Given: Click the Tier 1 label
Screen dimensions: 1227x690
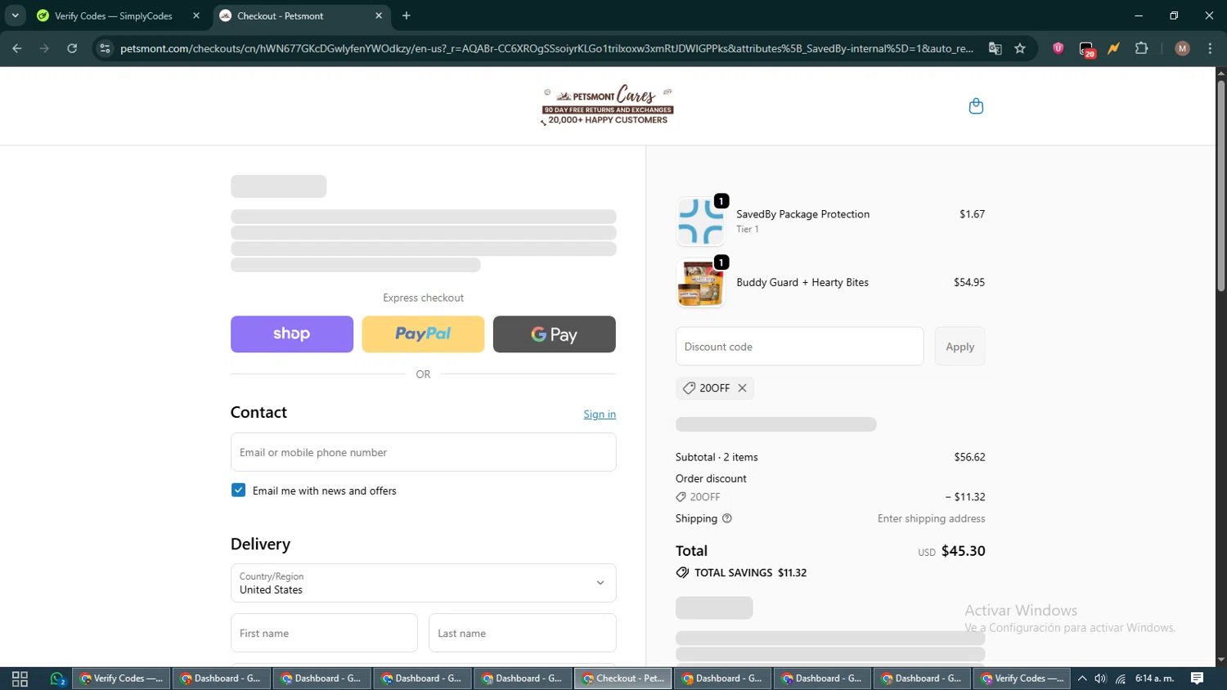Looking at the screenshot, I should [x=748, y=230].
